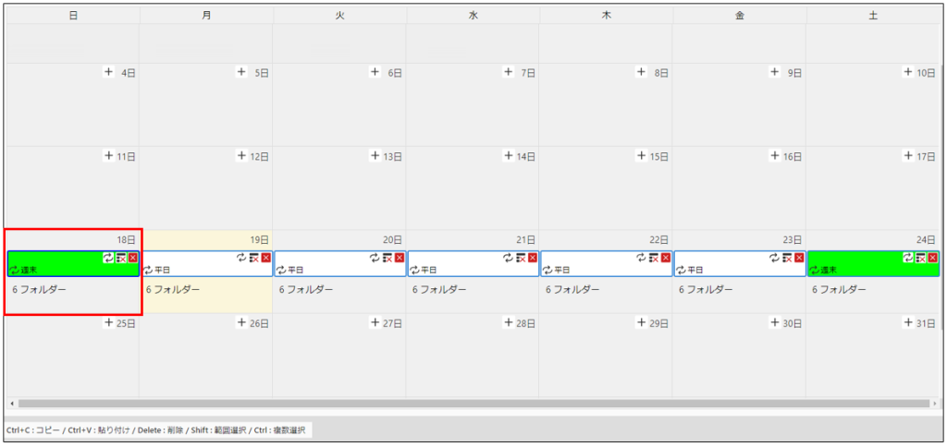Screen dimensions: 947x447
Task: Click "6 フォルダー" under 24日
Action: tap(839, 290)
